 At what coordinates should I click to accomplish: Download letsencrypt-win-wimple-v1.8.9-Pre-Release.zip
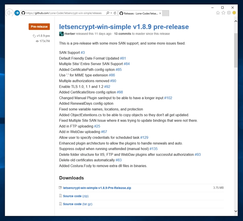[x=97, y=188]
